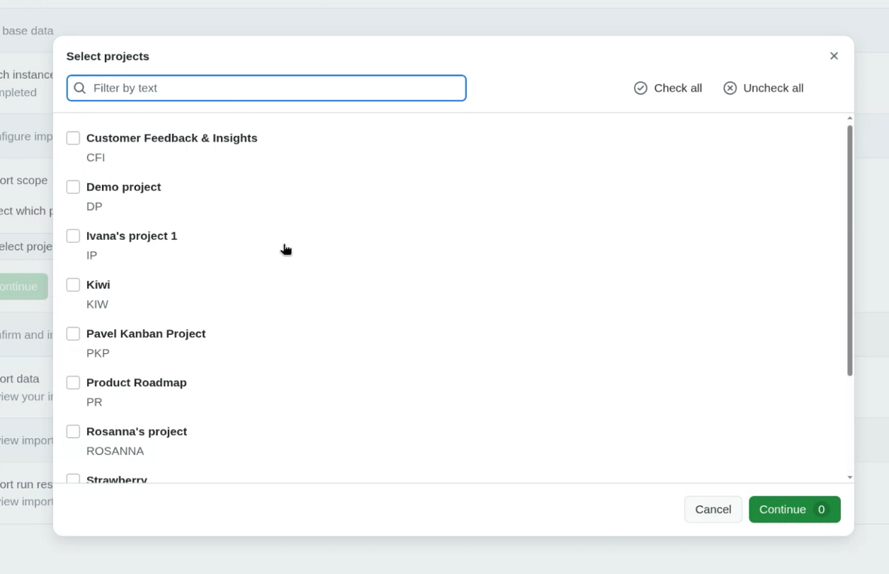Check the Kiwi project
The image size is (889, 574).
pyautogui.click(x=73, y=284)
